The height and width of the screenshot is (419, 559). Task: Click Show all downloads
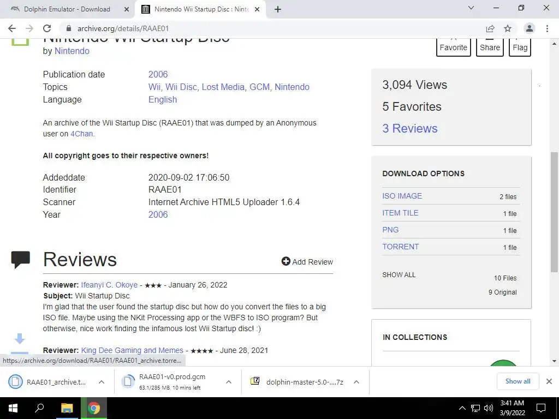point(518,381)
